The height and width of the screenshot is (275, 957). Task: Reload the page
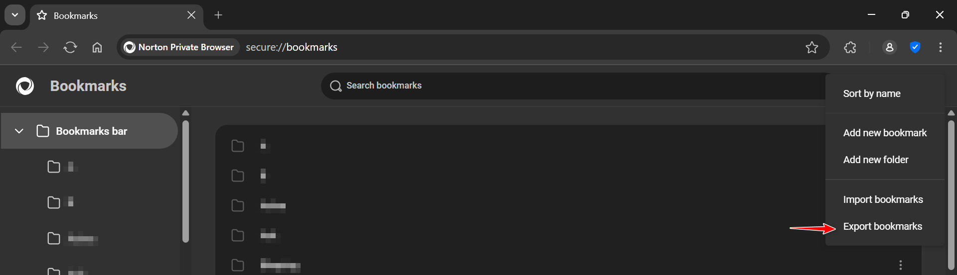70,47
